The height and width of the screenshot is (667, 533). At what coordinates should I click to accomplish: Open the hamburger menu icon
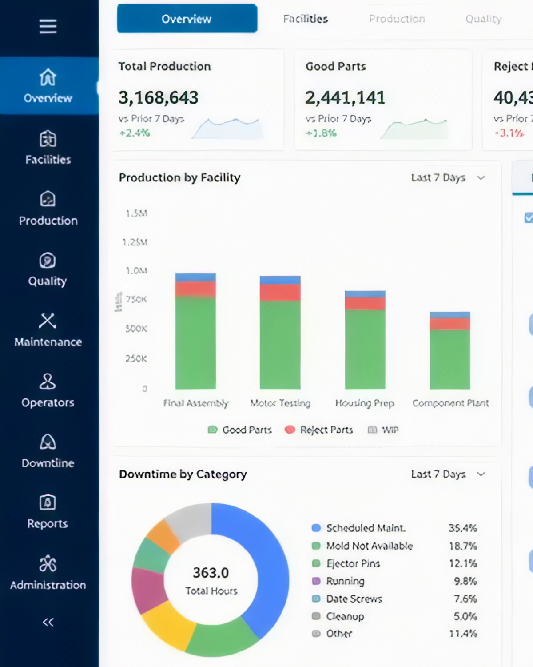(x=48, y=27)
